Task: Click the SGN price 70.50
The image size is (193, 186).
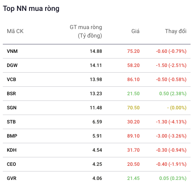Action: [x=133, y=108]
